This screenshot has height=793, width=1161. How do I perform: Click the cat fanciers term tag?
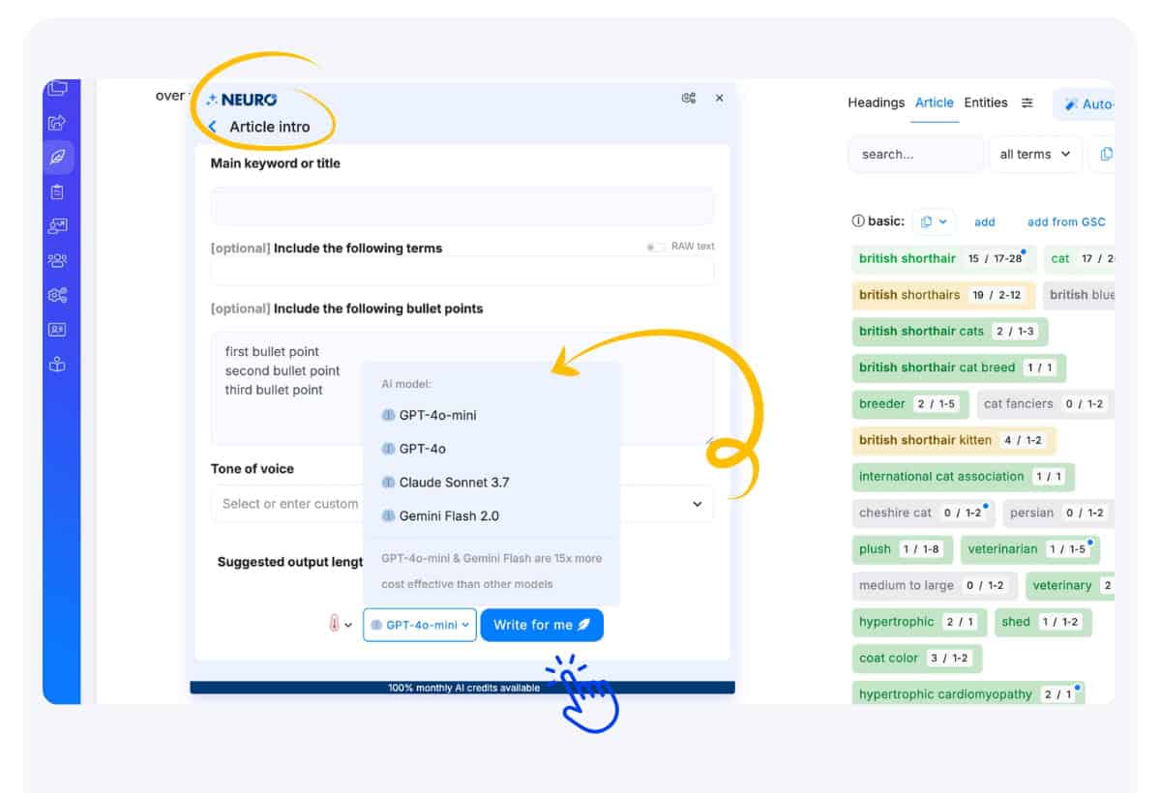1045,403
